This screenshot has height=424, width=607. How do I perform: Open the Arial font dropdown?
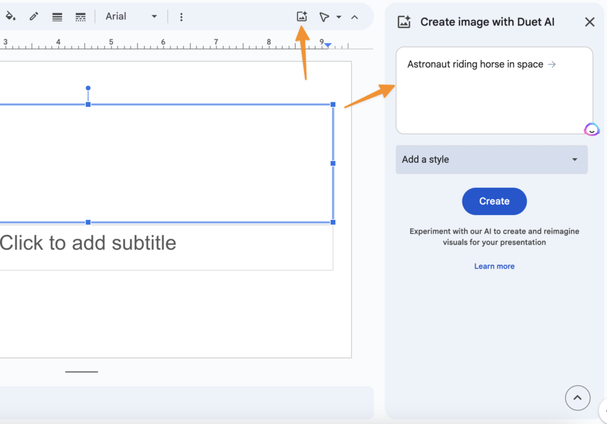131,17
